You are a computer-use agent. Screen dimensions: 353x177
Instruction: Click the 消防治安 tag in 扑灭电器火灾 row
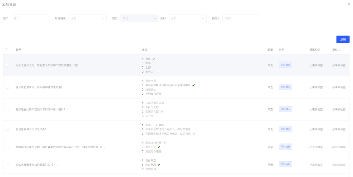pos(285,109)
